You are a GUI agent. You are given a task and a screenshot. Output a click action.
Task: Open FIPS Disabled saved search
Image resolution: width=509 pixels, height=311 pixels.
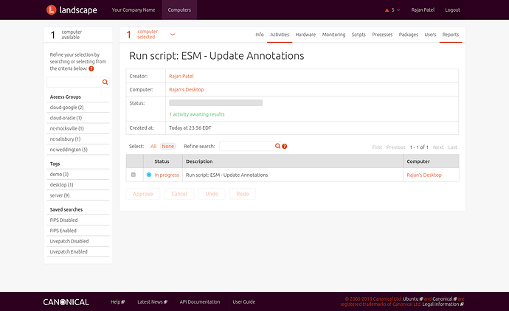coord(63,220)
